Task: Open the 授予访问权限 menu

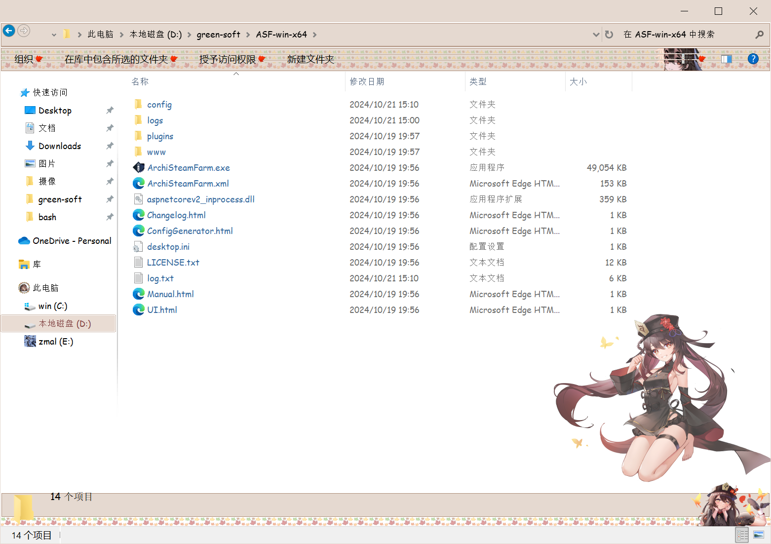Action: point(232,59)
